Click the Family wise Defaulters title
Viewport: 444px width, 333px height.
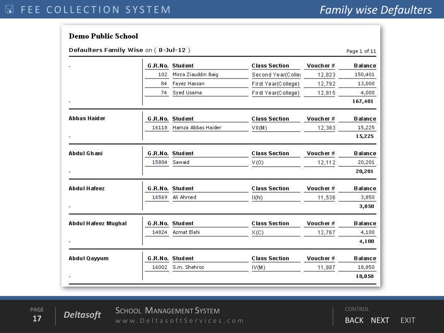click(x=375, y=10)
